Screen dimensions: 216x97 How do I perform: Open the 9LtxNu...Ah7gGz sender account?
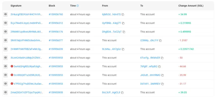[111, 49]
